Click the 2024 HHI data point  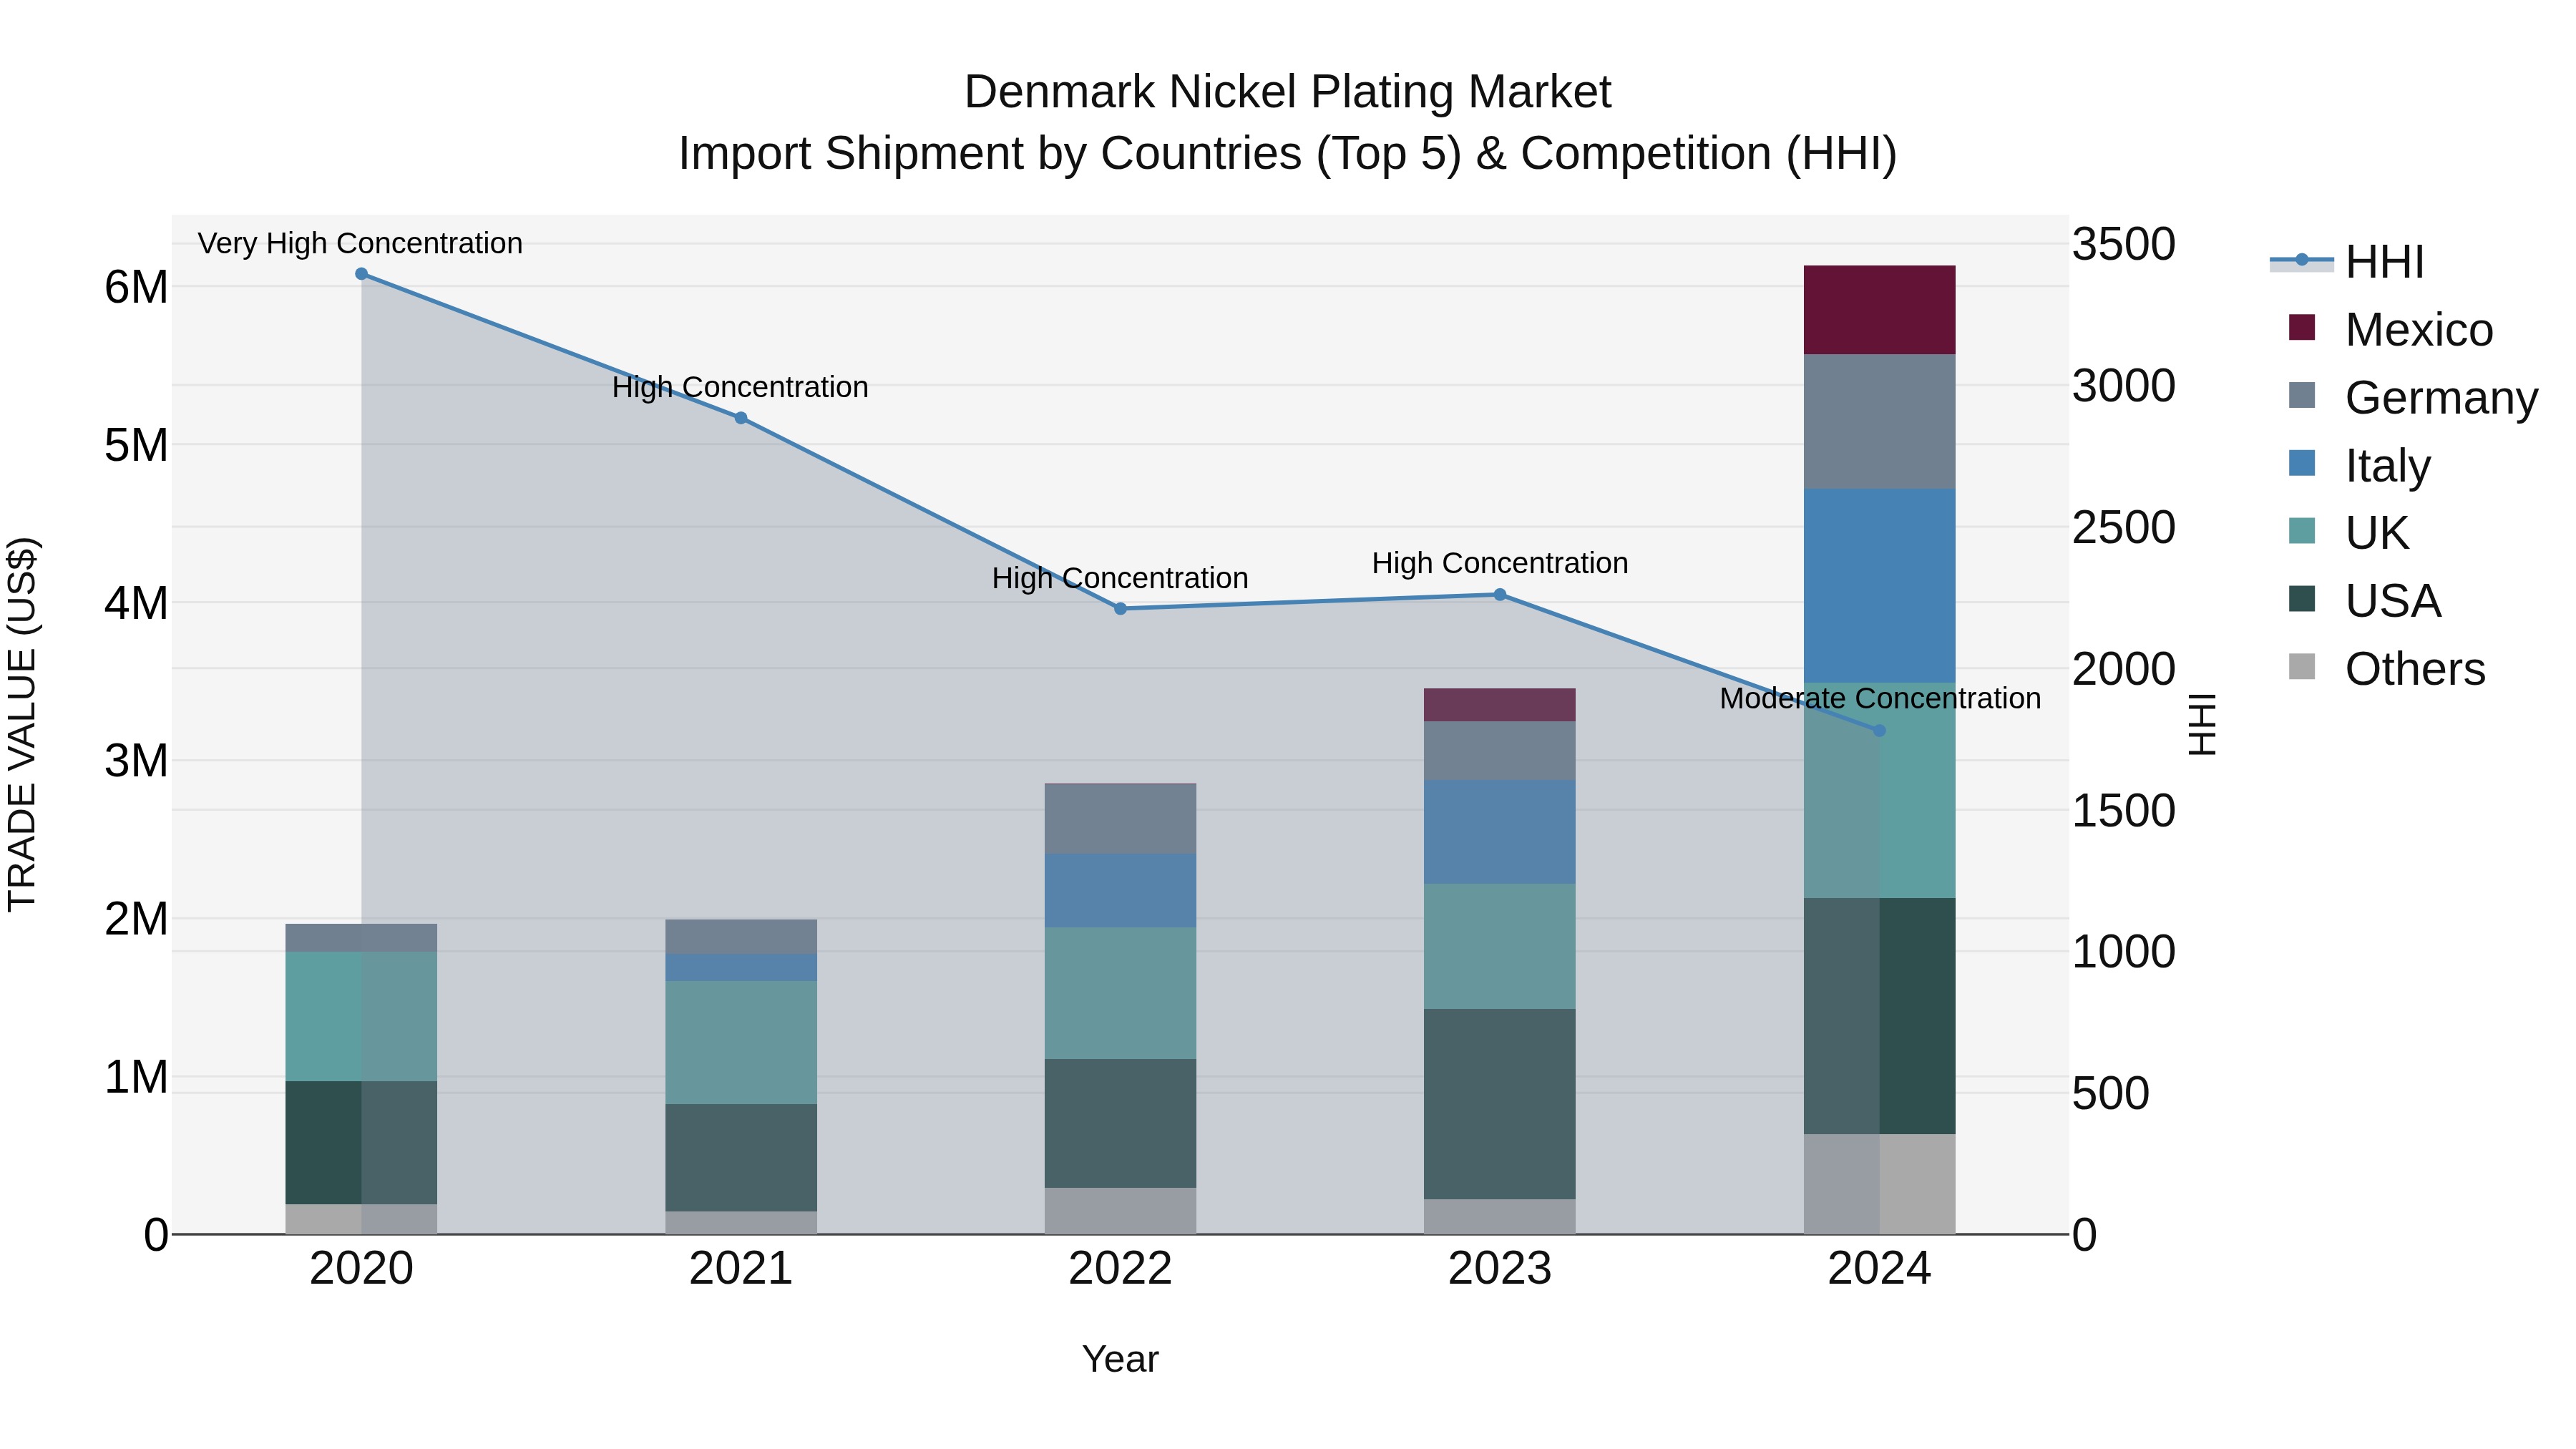pos(1879,731)
